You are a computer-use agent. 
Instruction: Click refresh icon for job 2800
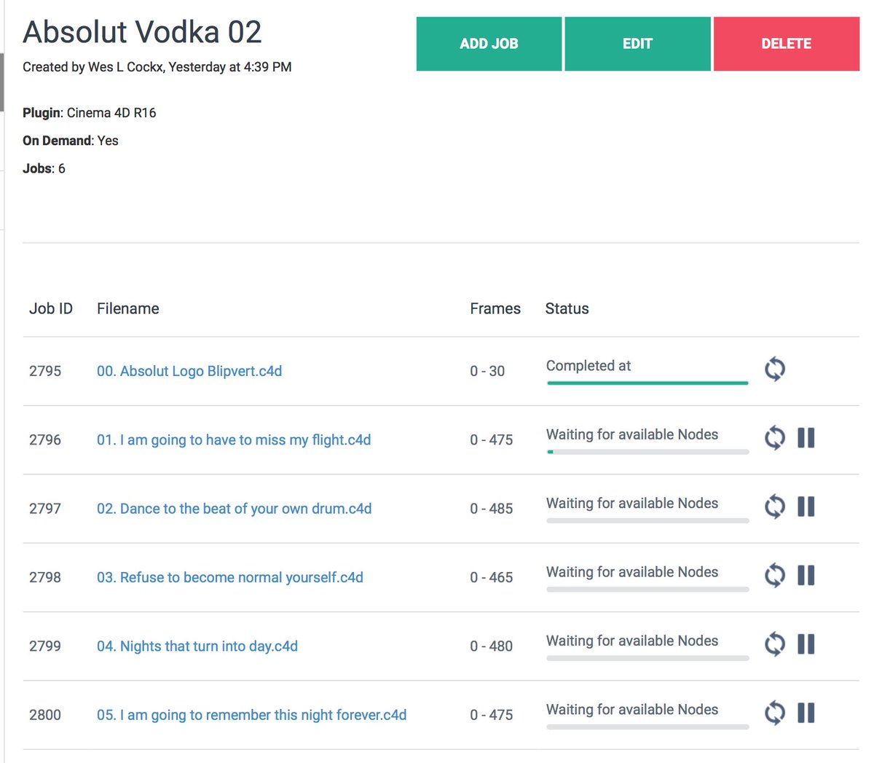(775, 713)
